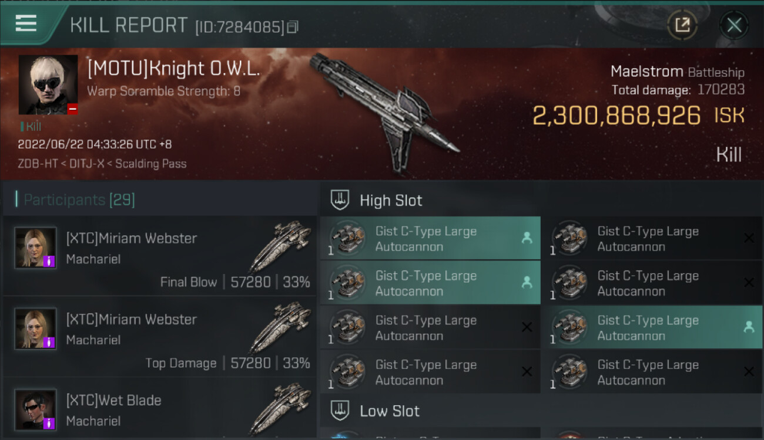Click the High Slot shield icon
Viewport: 764px width, 440px height.
pyautogui.click(x=340, y=200)
